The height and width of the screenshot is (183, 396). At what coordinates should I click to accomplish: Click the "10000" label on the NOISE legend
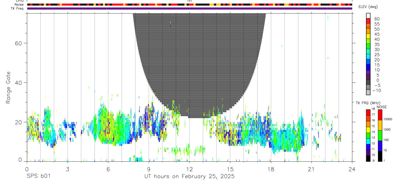[388, 119]
